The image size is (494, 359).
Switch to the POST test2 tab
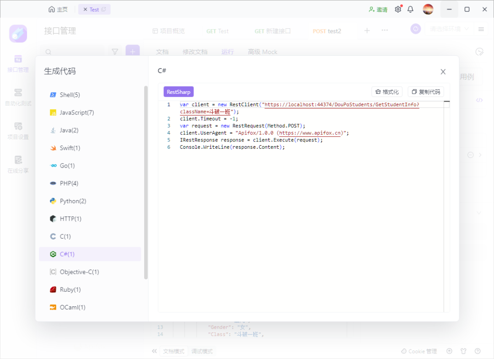coord(327,31)
